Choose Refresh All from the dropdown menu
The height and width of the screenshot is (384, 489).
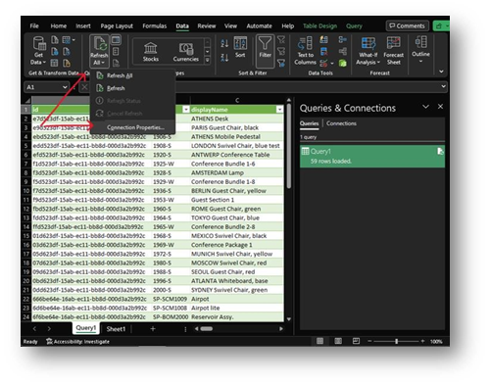coord(132,75)
